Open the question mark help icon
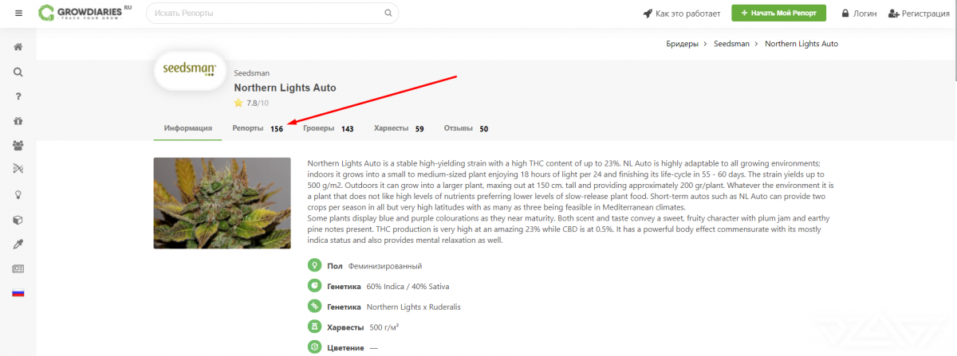The width and height of the screenshot is (957, 356). [x=18, y=96]
